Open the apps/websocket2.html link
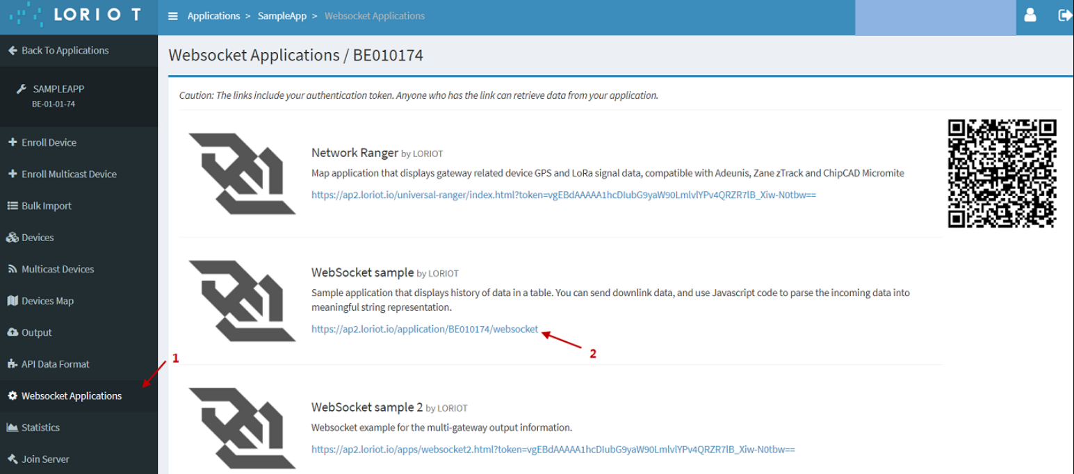Image resolution: width=1074 pixels, height=474 pixels. click(553, 450)
